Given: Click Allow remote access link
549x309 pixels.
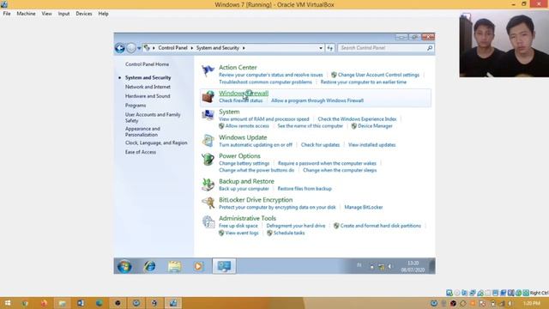Looking at the screenshot, I should coord(247,126).
